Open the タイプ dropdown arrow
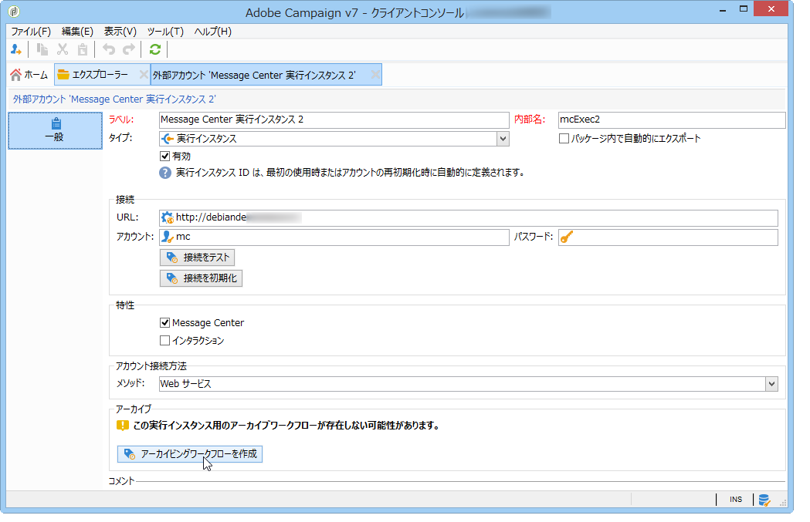Viewport: 810px width, 522px height. click(503, 139)
